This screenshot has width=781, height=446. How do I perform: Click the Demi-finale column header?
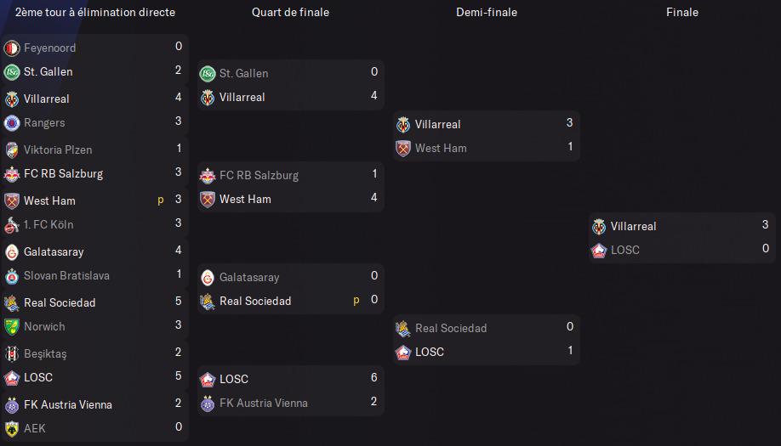click(487, 13)
